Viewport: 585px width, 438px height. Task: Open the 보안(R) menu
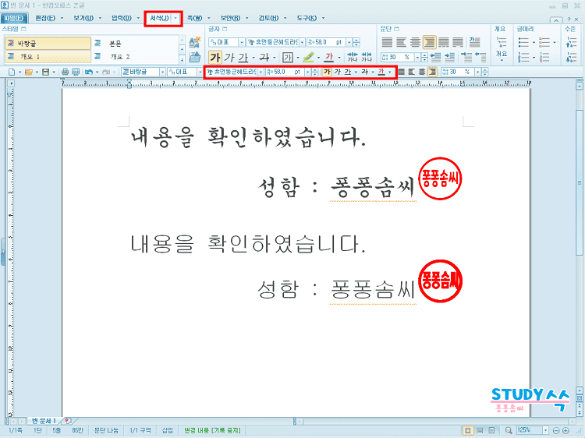[x=230, y=18]
